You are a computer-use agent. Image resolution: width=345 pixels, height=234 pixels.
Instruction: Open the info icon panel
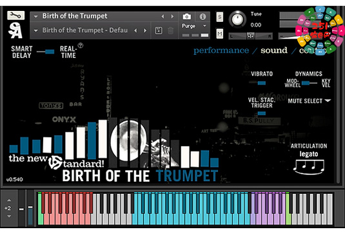pos(202,17)
